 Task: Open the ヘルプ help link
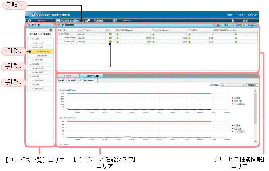[x=240, y=15]
